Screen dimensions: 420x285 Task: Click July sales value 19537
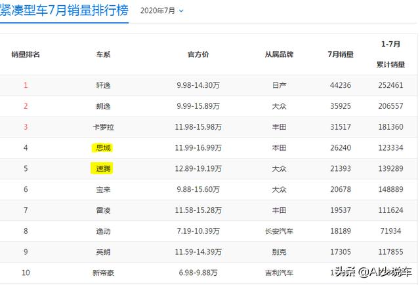click(341, 210)
